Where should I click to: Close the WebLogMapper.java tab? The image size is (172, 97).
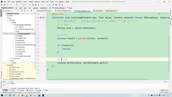[x=91, y=11]
